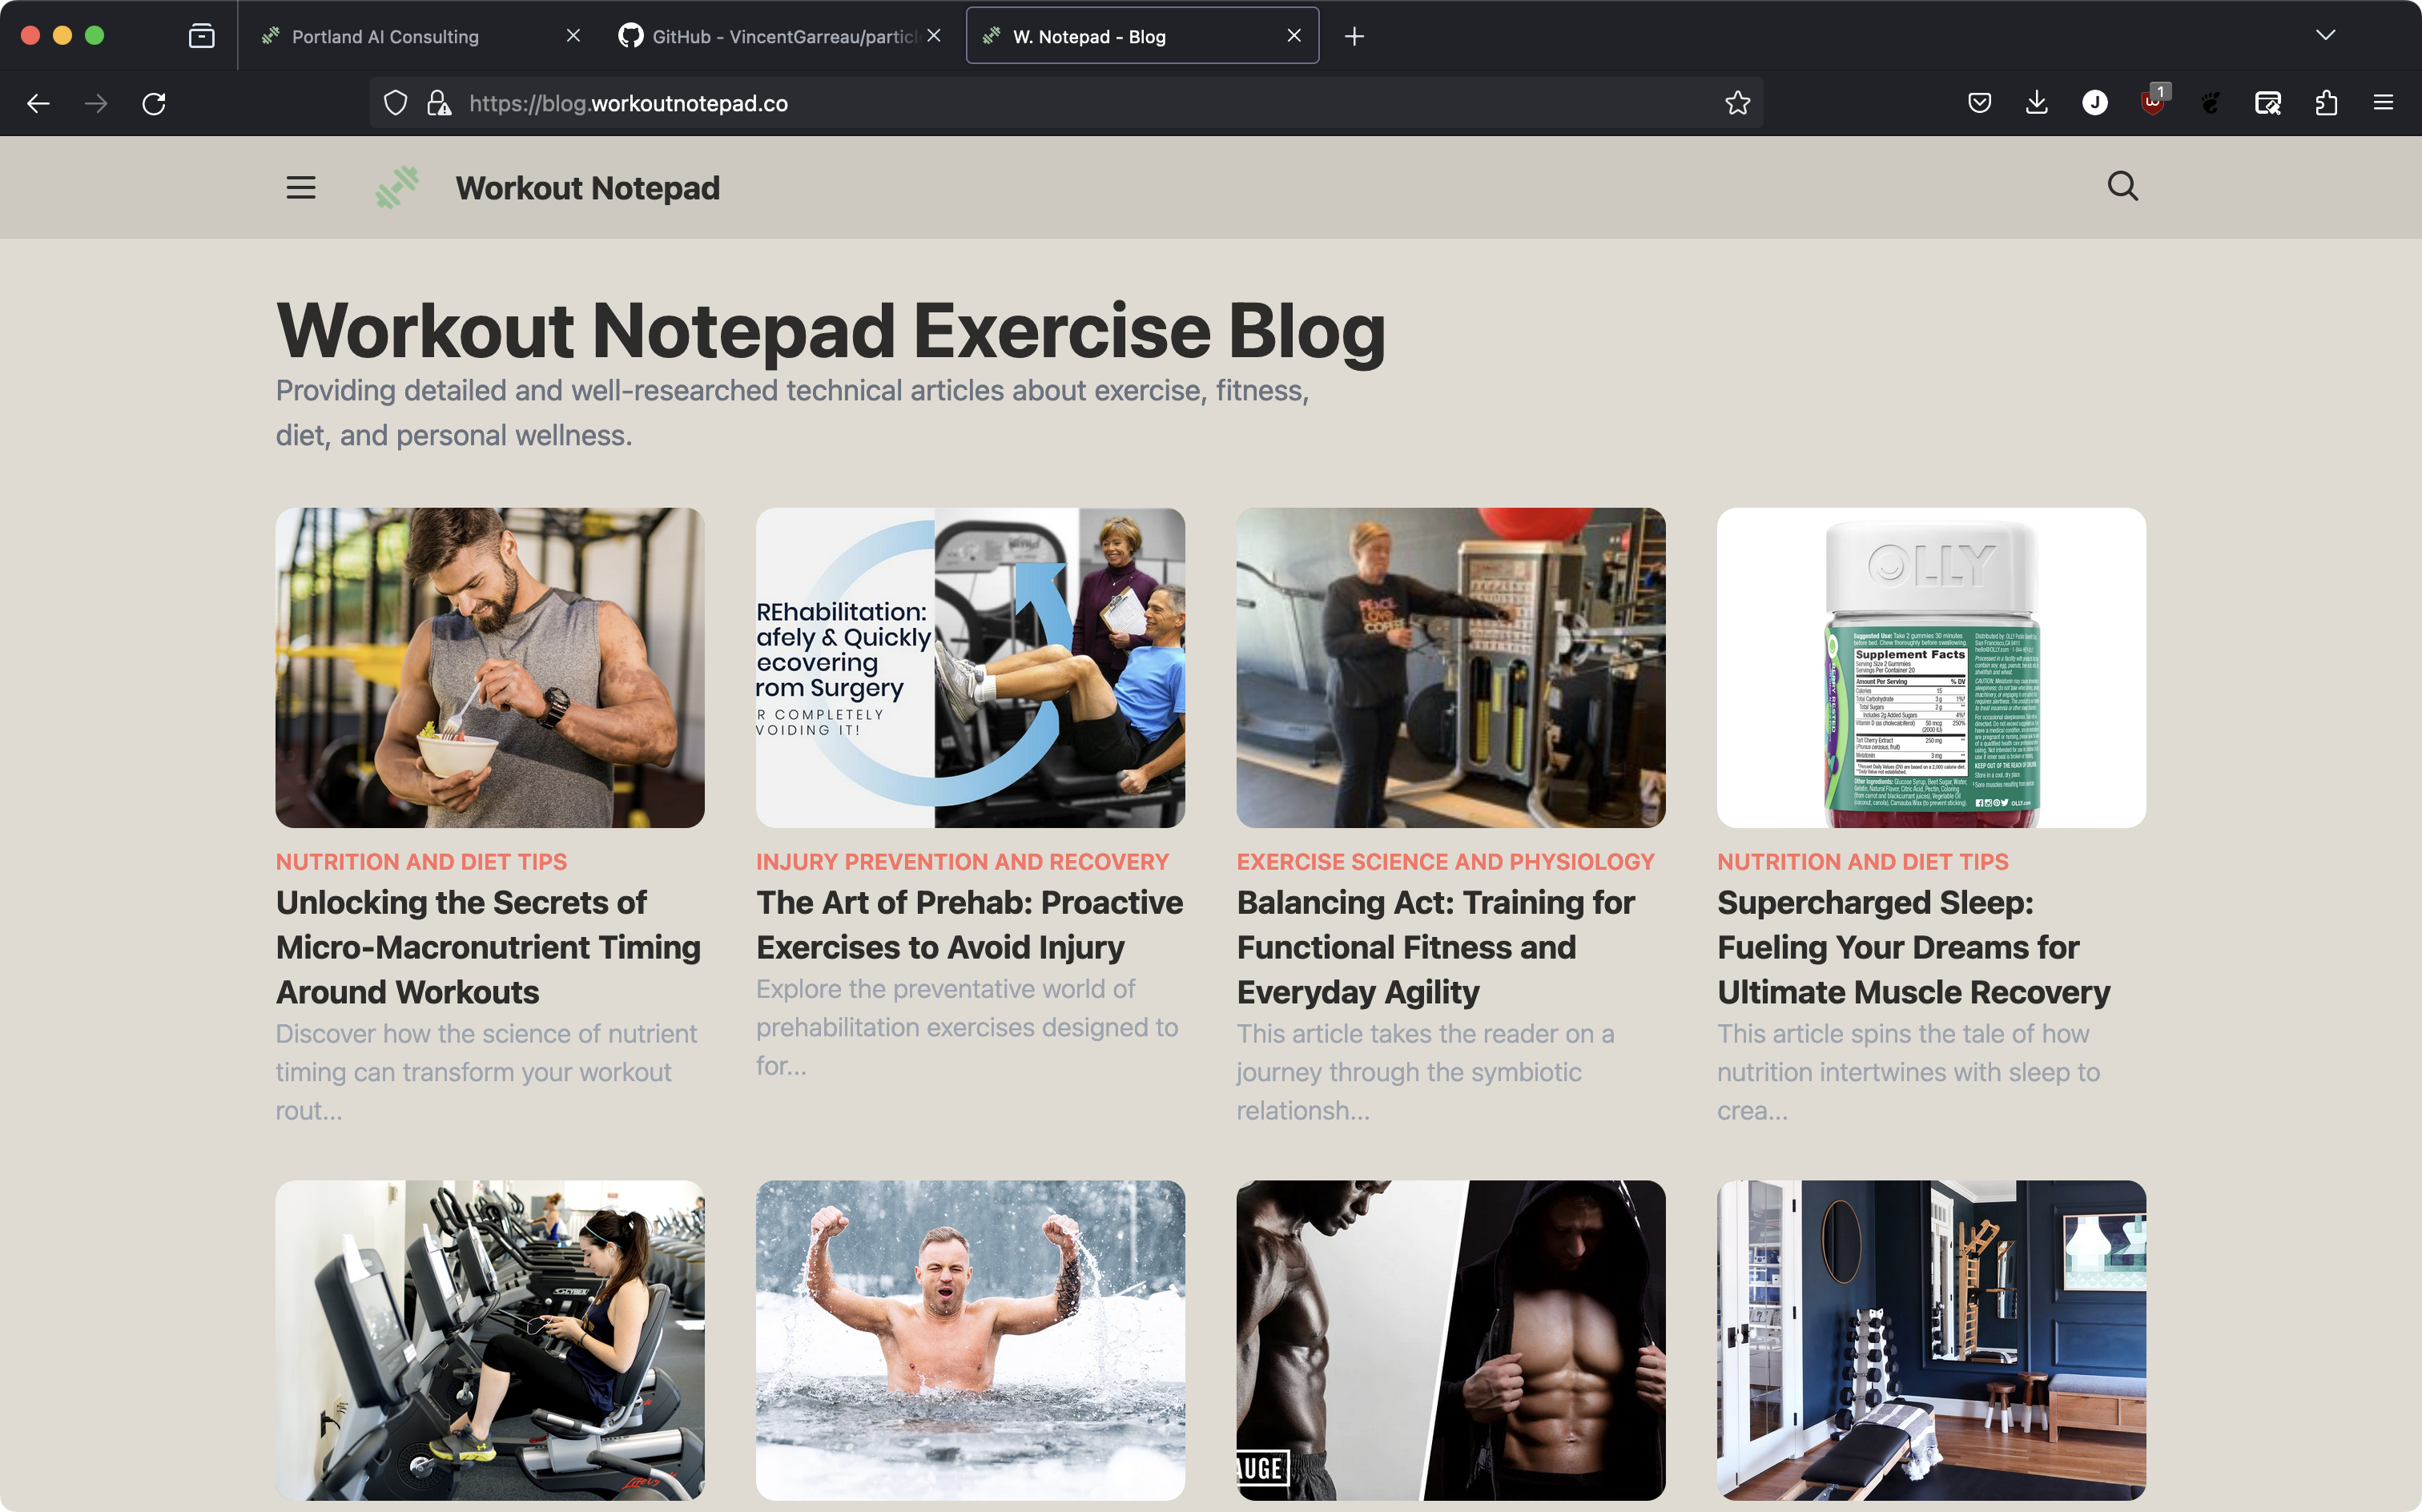
Task: Click the rehabilitation surgery thumbnail
Action: tap(970, 667)
